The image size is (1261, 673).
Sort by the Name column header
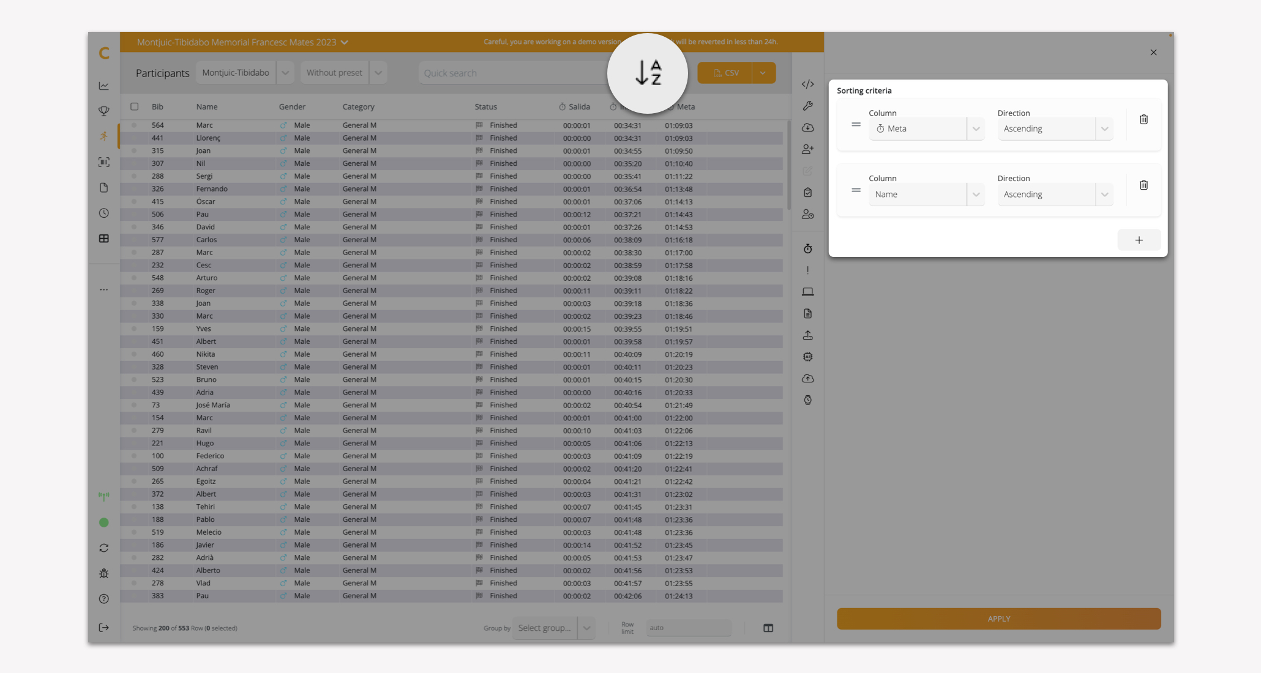coord(207,106)
